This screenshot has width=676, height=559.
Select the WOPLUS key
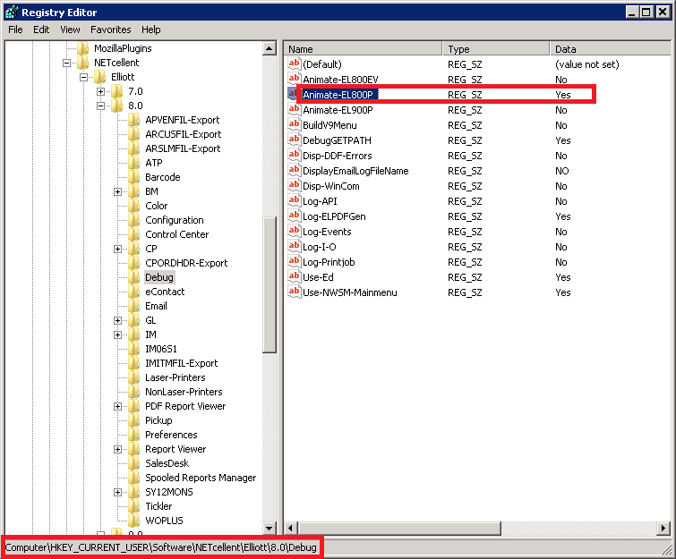click(x=164, y=521)
